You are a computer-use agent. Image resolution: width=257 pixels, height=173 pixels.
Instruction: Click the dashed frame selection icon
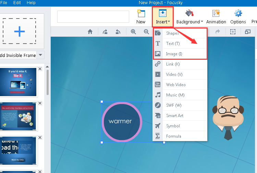[233, 32]
